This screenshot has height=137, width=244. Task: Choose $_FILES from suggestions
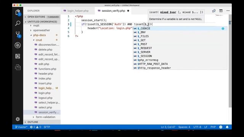pos(180,36)
